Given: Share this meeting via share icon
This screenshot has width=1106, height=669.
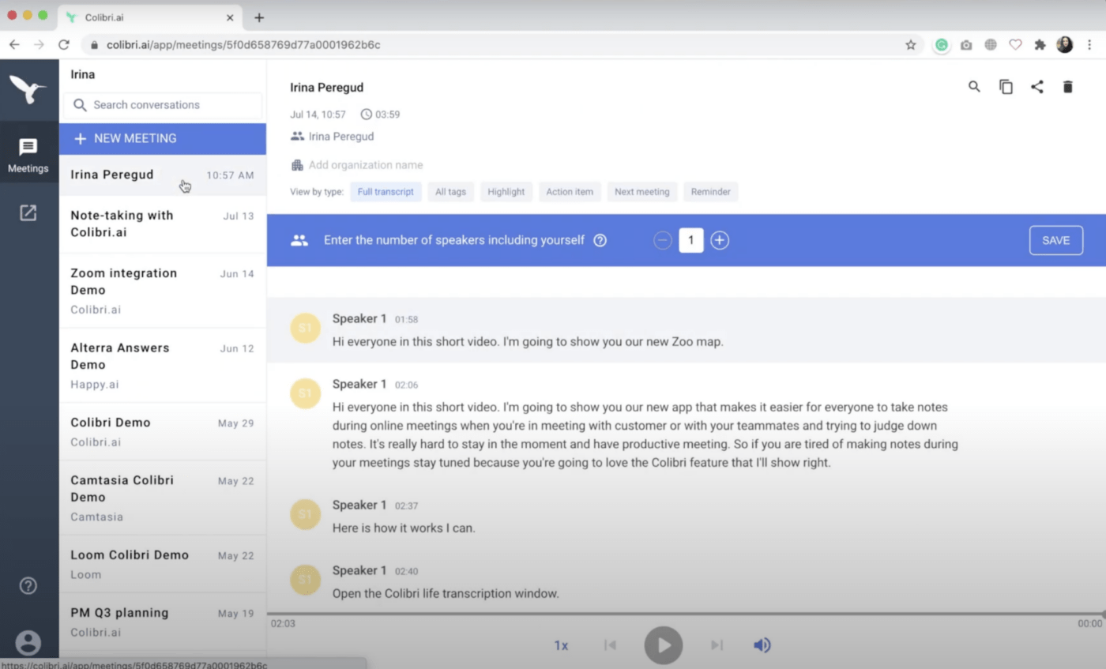Looking at the screenshot, I should 1036,87.
